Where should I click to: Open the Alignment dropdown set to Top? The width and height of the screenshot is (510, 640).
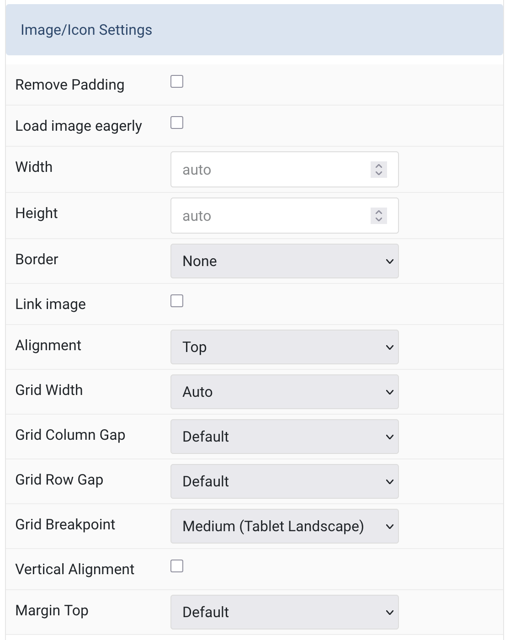click(284, 347)
